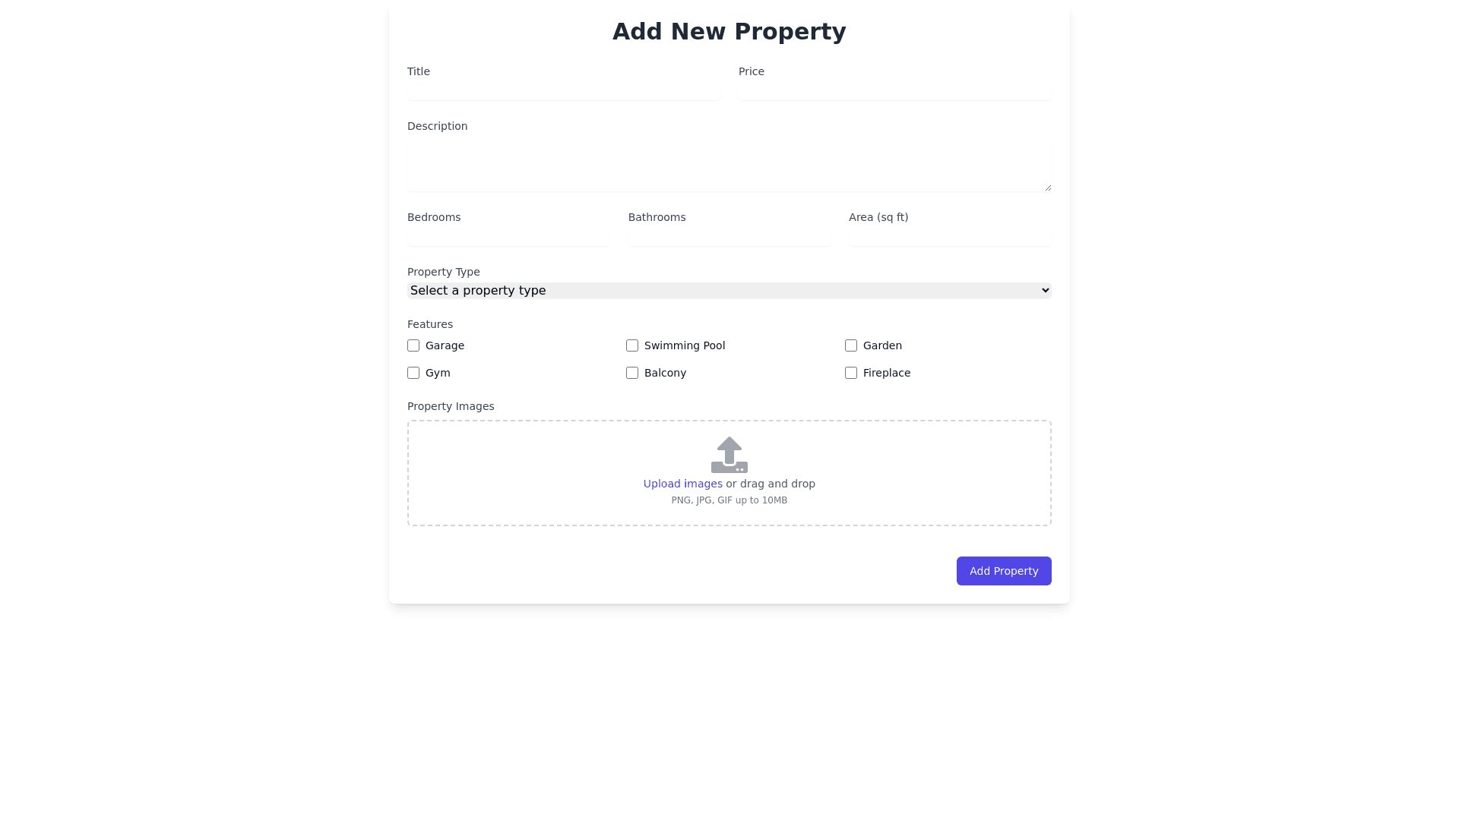Click the upload arrow icon
Image resolution: width=1459 pixels, height=820 pixels.
(x=729, y=454)
